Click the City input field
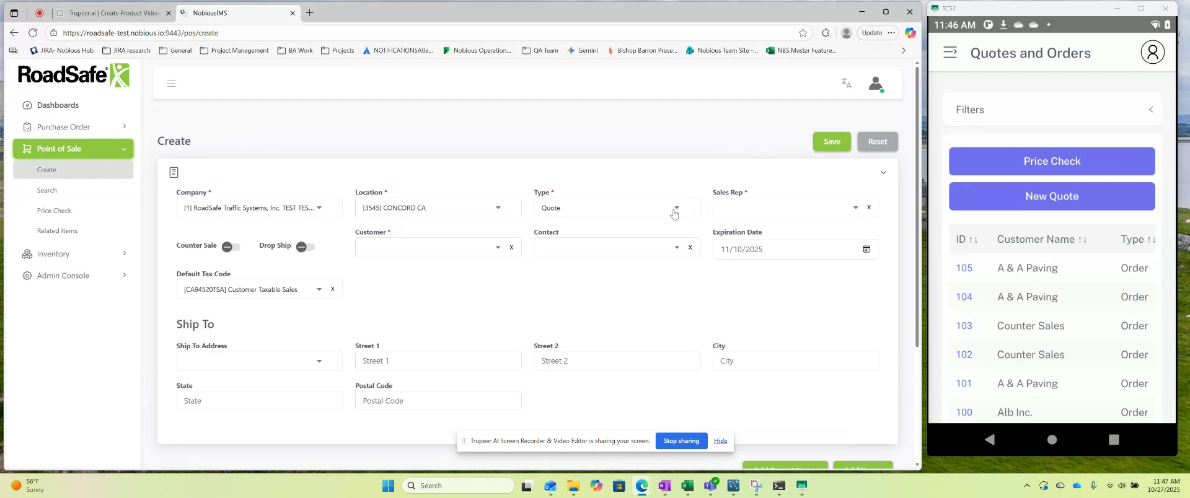The height and width of the screenshot is (498, 1190). 795,360
